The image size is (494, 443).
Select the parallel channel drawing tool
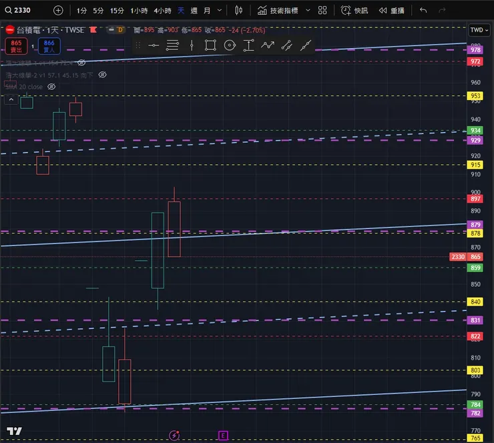(x=286, y=45)
